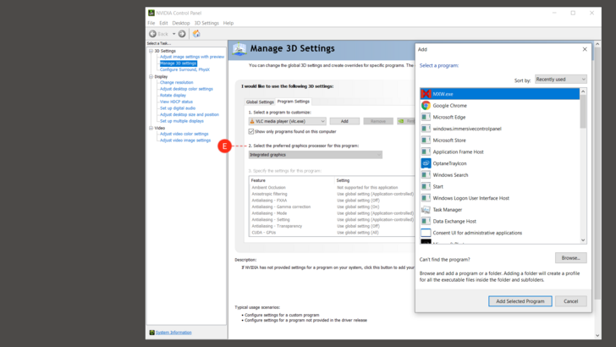Click the Cancel button in the Add dialog
Viewport: 616px width, 347px height.
[571, 301]
